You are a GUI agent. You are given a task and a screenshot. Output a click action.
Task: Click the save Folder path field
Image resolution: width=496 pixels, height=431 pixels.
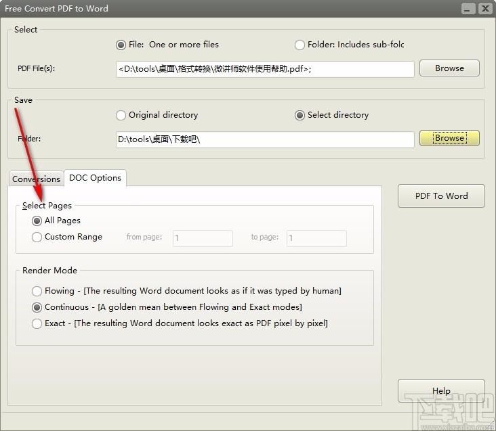point(265,139)
